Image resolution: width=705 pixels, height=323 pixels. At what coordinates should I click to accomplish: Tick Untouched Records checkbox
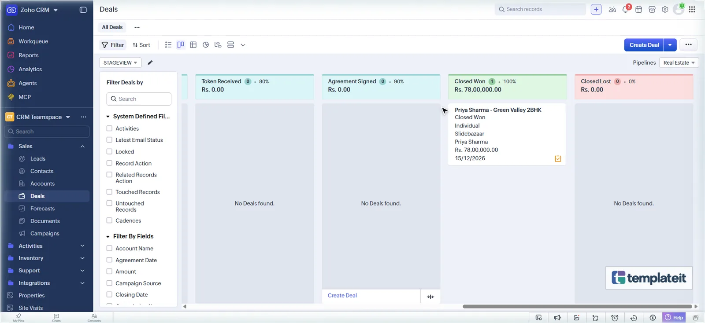109,203
